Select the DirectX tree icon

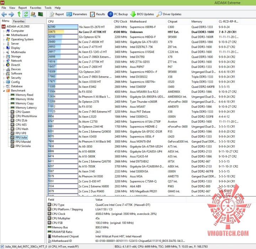click(x=8, y=65)
